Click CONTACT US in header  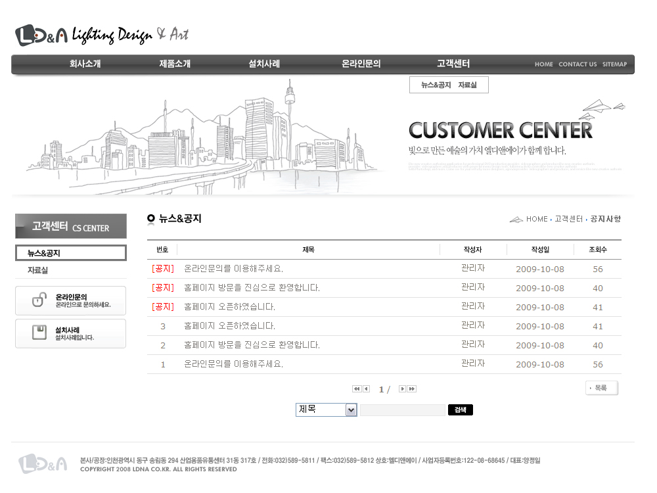click(x=578, y=64)
